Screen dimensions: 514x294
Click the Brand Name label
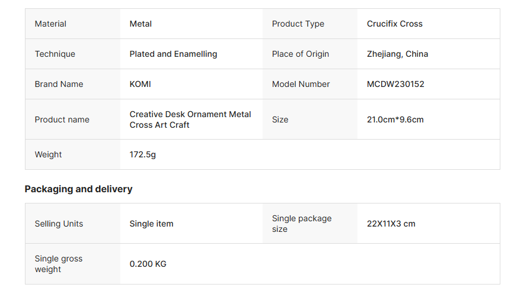pos(59,84)
